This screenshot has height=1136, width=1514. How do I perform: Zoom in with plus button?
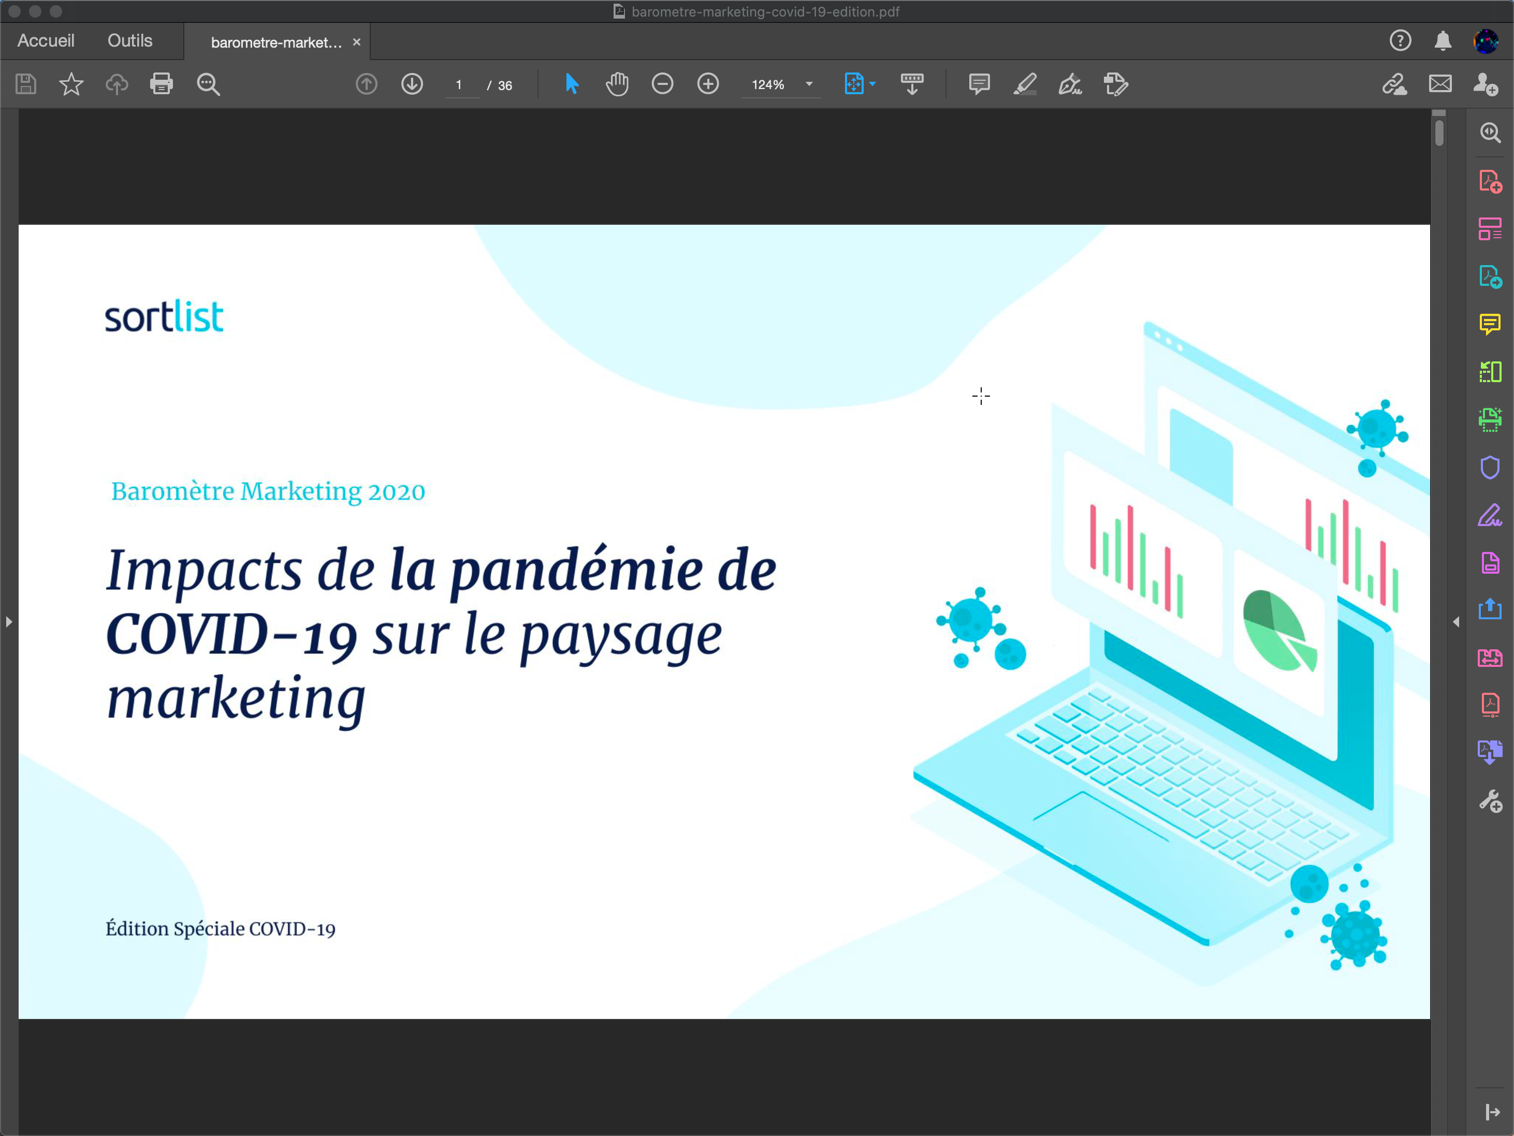(708, 84)
